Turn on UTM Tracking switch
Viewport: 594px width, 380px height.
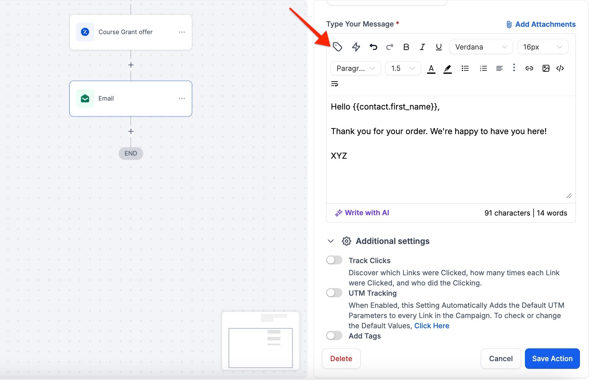click(334, 293)
